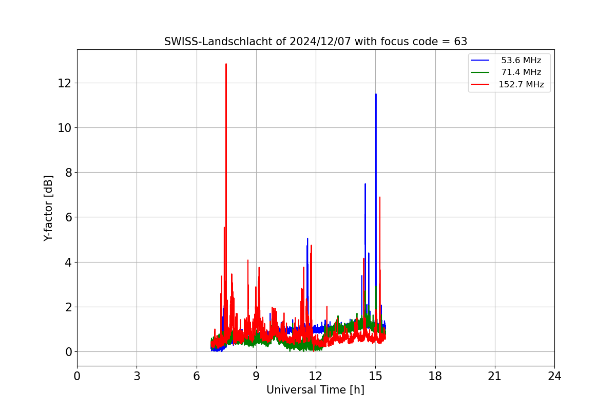Click the y-axis tick label 8
The height and width of the screenshot is (411, 616).
(x=68, y=173)
